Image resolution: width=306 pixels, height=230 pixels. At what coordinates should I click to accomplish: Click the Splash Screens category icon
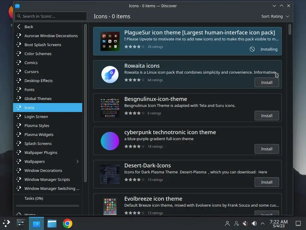[19, 144]
